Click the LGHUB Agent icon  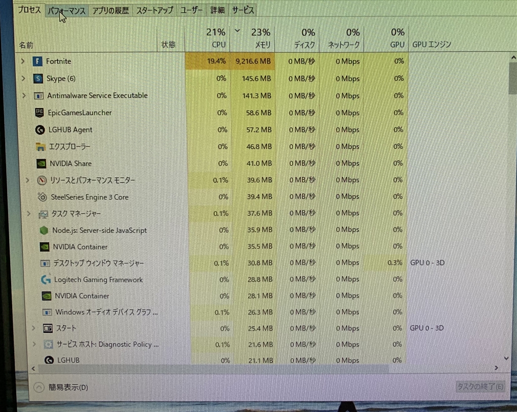pyautogui.click(x=40, y=130)
